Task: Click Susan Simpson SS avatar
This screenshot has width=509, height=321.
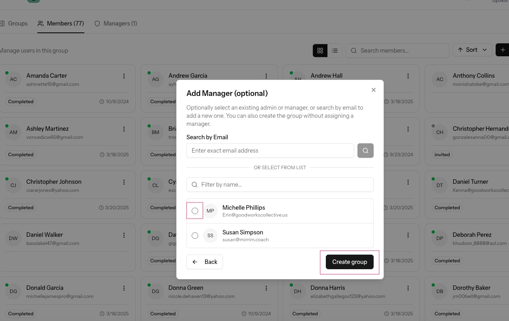Action: point(210,236)
